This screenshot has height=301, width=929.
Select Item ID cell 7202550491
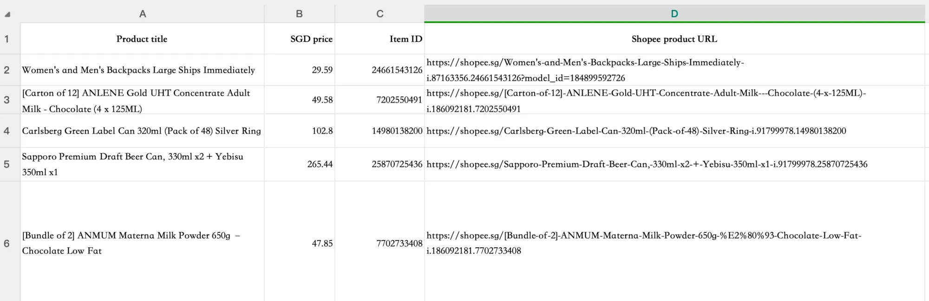point(380,100)
